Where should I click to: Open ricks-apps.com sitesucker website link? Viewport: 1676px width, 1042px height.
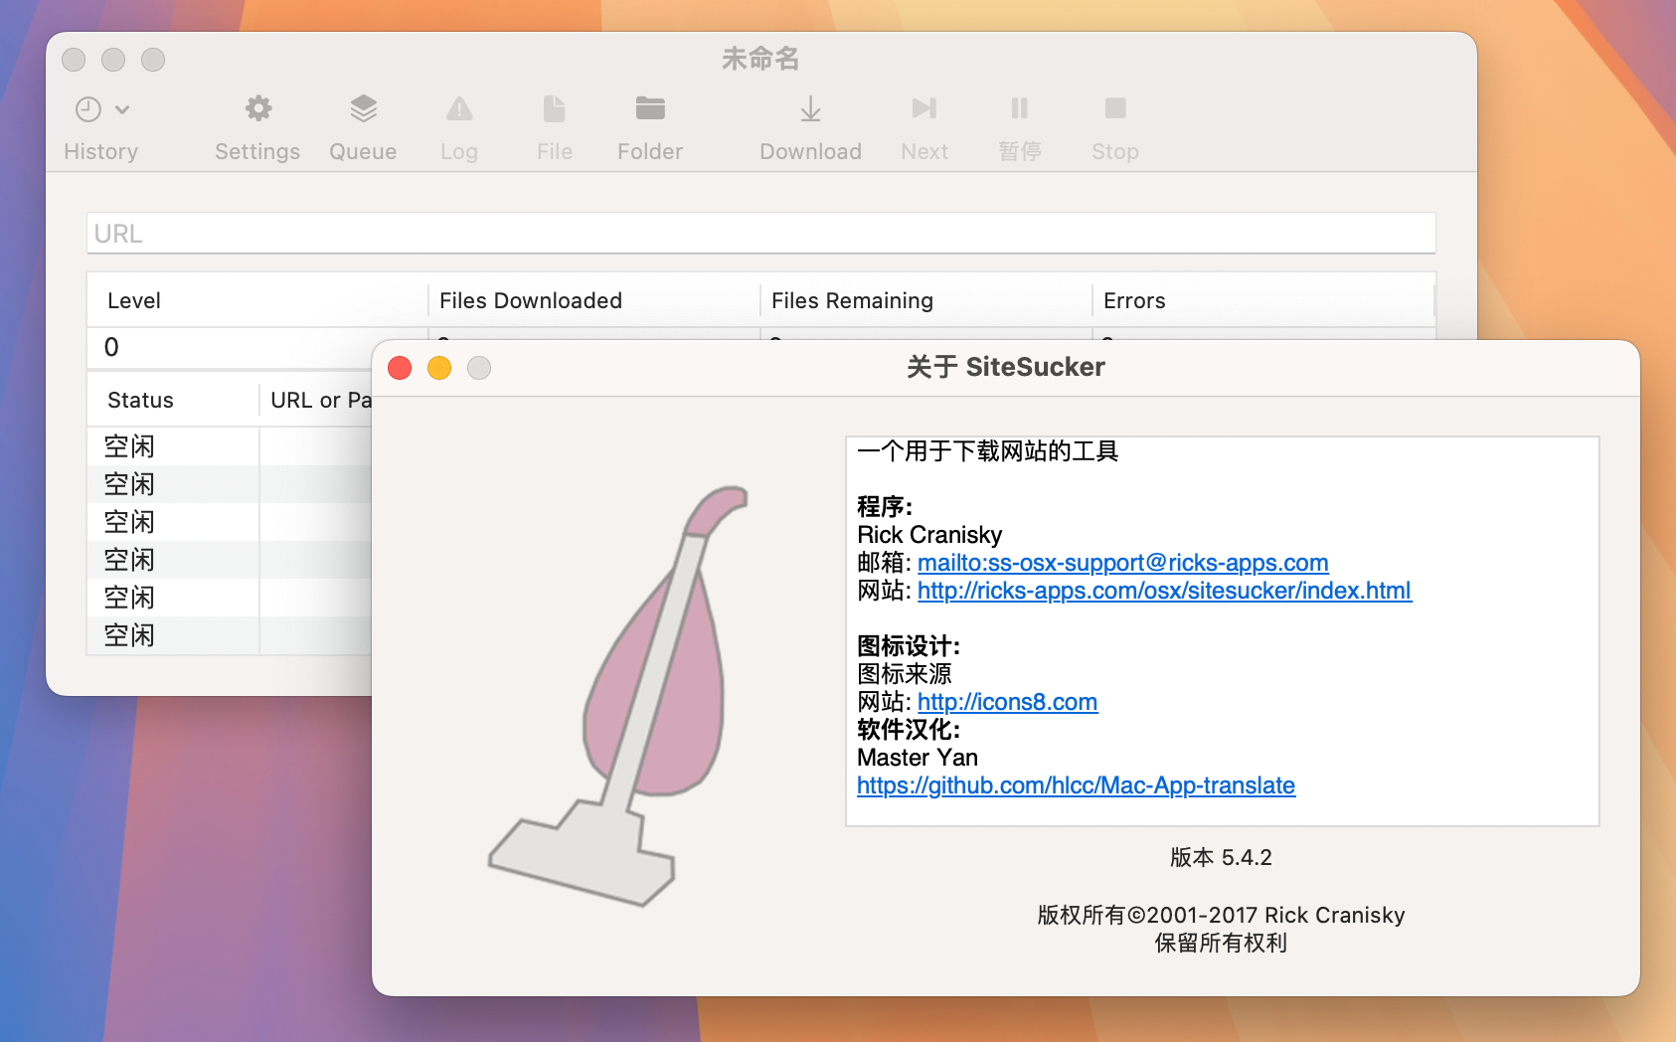(1164, 591)
